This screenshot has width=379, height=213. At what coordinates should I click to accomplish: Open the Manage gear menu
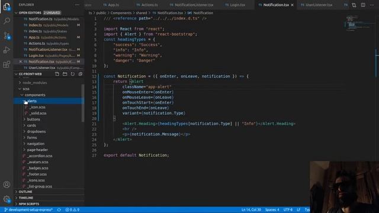click(x=7, y=199)
